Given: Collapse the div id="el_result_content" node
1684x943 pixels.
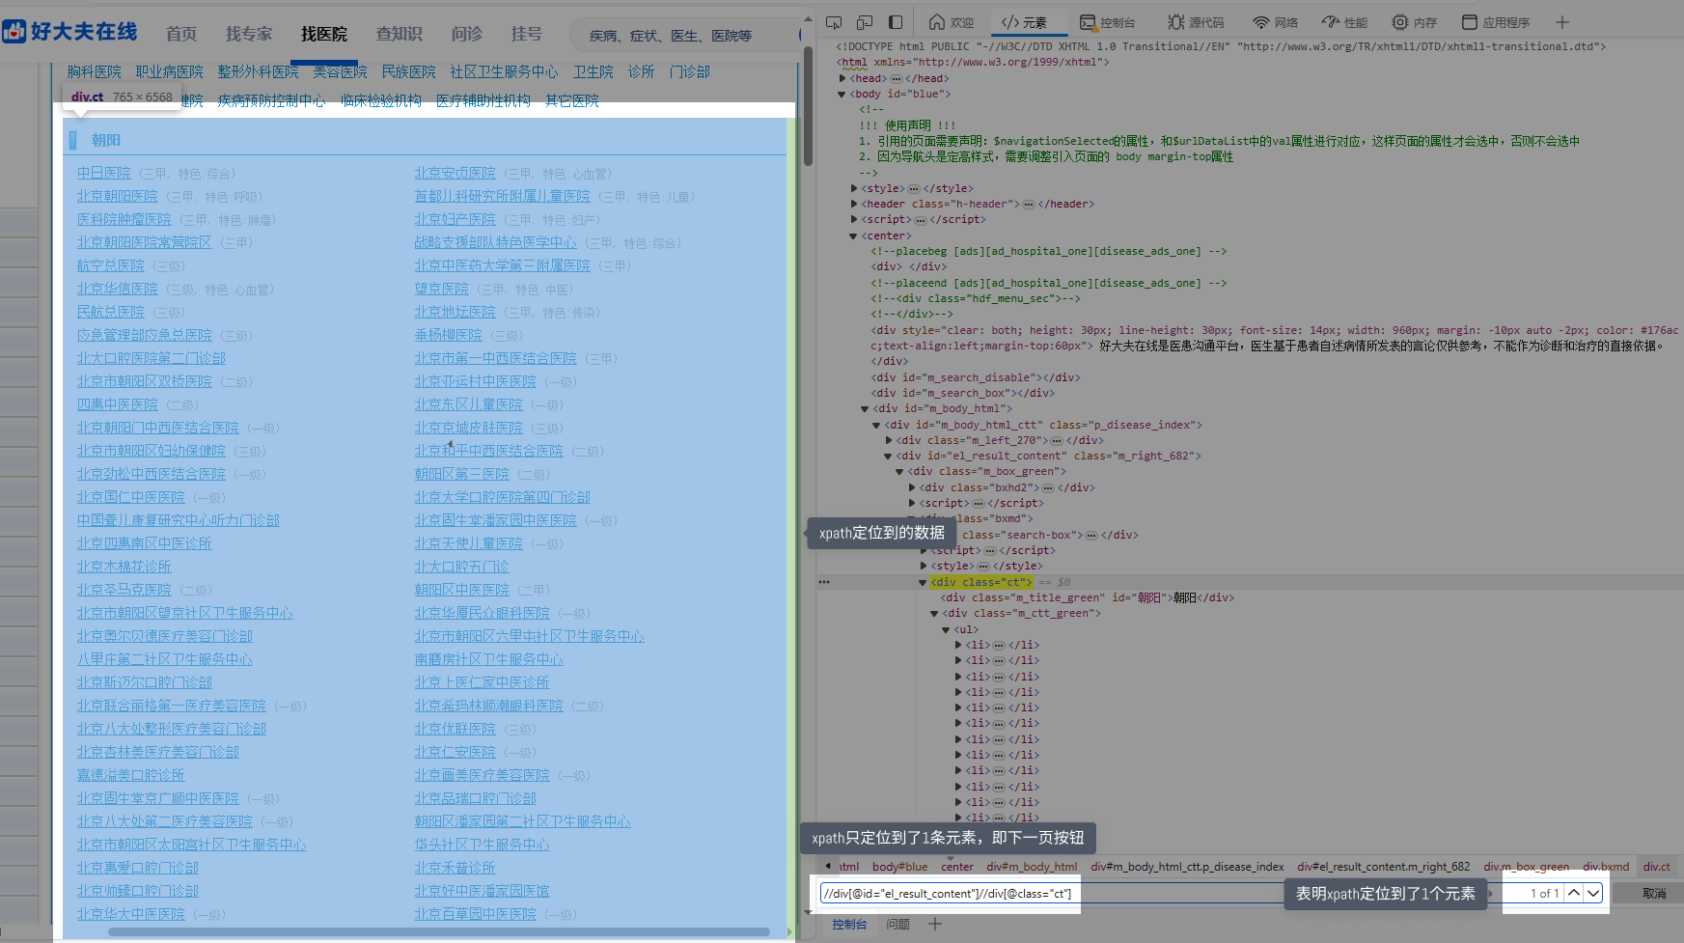Looking at the screenshot, I should click(889, 456).
